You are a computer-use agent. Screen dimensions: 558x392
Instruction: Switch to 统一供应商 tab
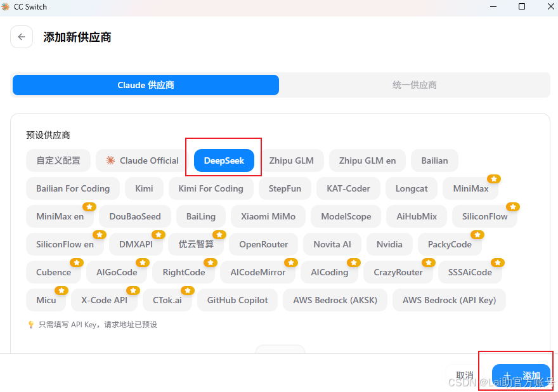pos(414,85)
